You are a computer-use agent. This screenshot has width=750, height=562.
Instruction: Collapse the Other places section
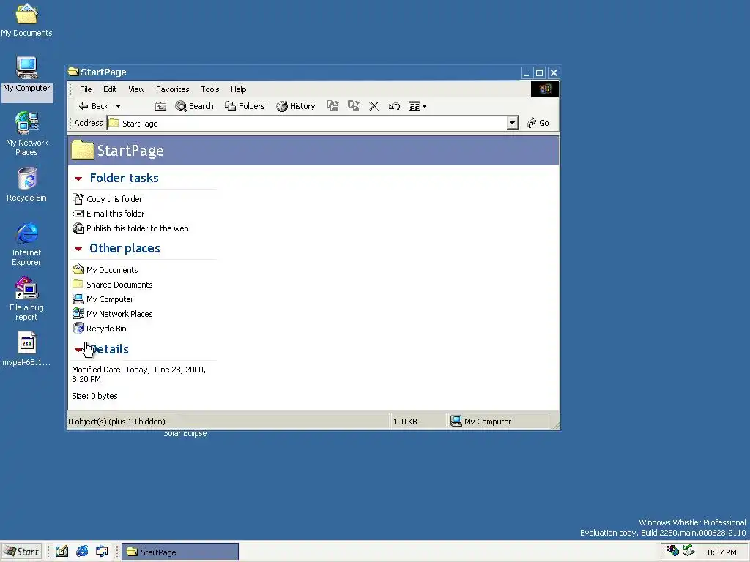point(78,249)
